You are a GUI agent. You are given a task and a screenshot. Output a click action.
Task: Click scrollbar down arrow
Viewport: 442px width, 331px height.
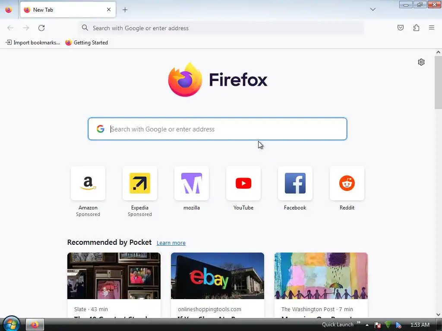coord(438,315)
